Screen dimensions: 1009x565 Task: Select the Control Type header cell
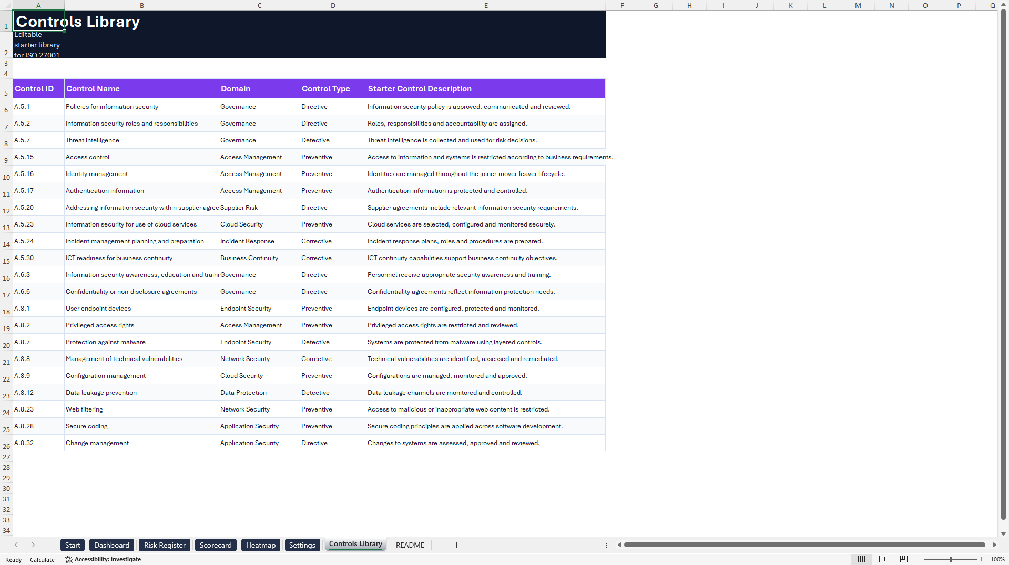[333, 88]
